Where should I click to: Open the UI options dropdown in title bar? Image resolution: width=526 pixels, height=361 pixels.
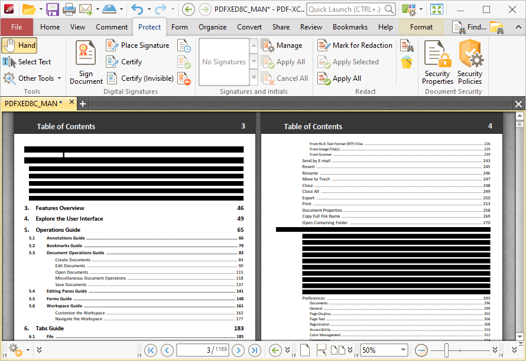point(421,9)
